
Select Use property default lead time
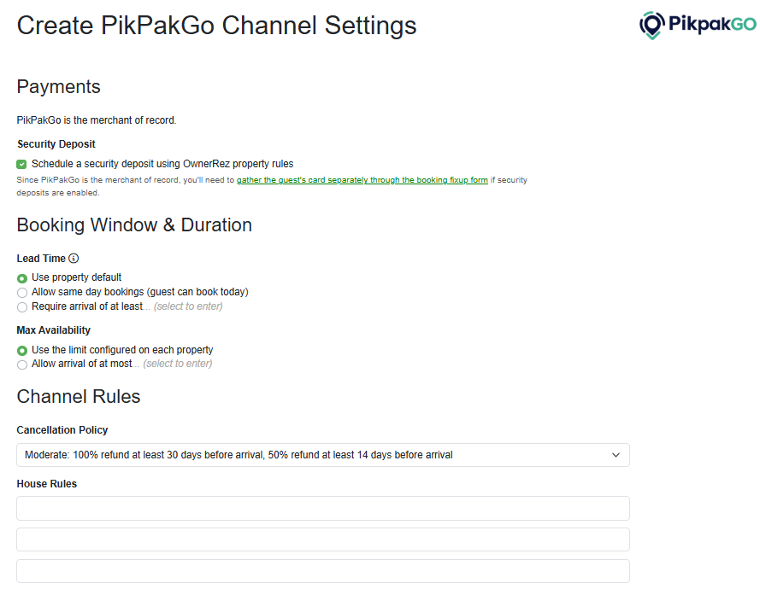pyautogui.click(x=22, y=278)
